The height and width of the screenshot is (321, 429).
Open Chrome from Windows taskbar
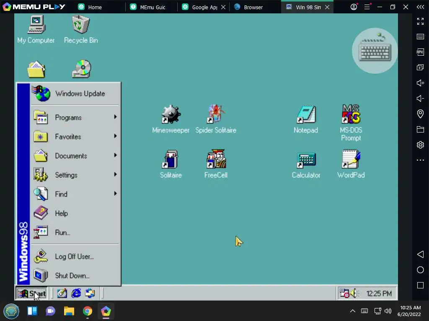click(87, 311)
